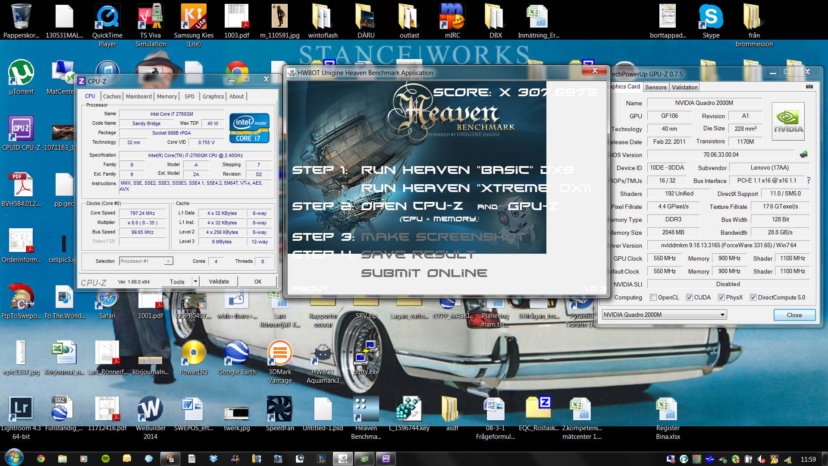This screenshot has width=828, height=466.
Task: Click RUN HEAVEN "BASIC" DX9 step
Action: [467, 170]
